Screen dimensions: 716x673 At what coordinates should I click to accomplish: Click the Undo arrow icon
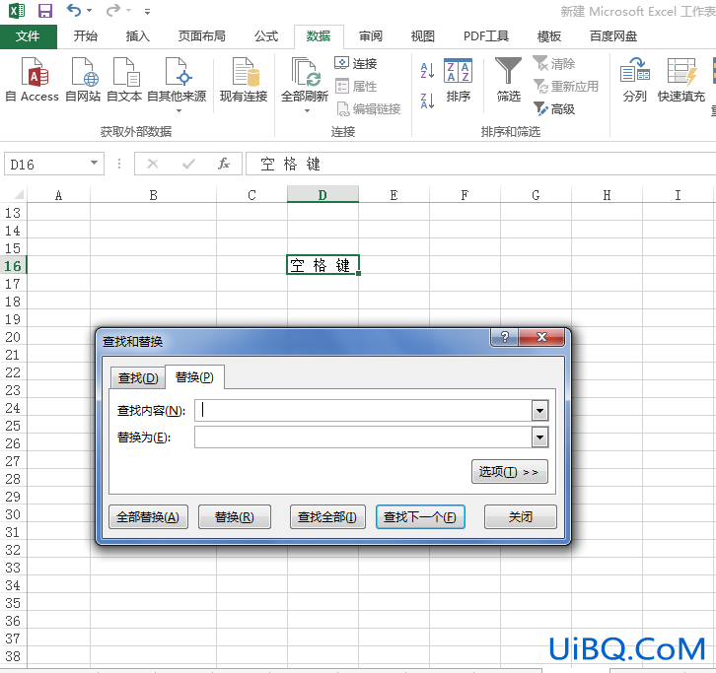(x=74, y=10)
